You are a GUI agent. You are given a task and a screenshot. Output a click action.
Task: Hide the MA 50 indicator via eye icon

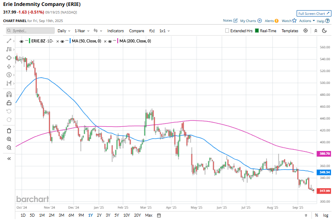tap(62, 41)
